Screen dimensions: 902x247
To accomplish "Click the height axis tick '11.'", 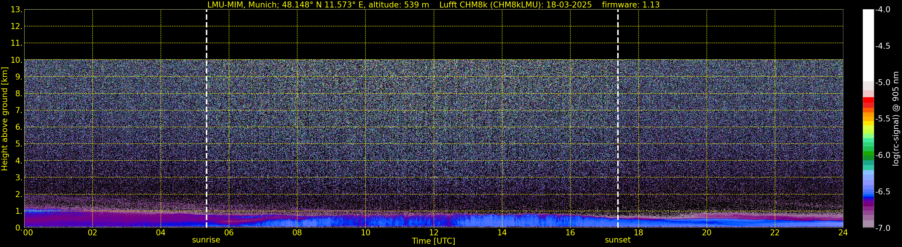I will point(16,43).
